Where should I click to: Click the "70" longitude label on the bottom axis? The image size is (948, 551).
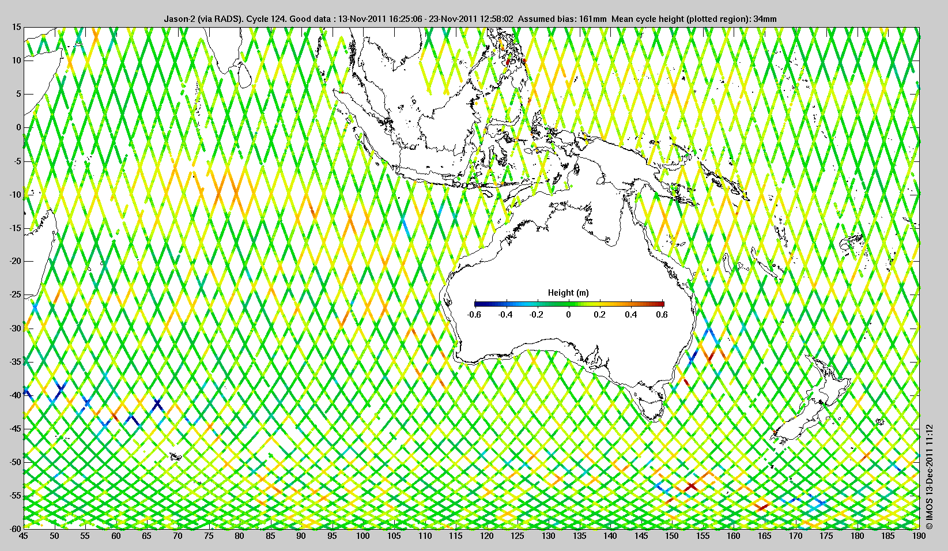click(x=177, y=536)
